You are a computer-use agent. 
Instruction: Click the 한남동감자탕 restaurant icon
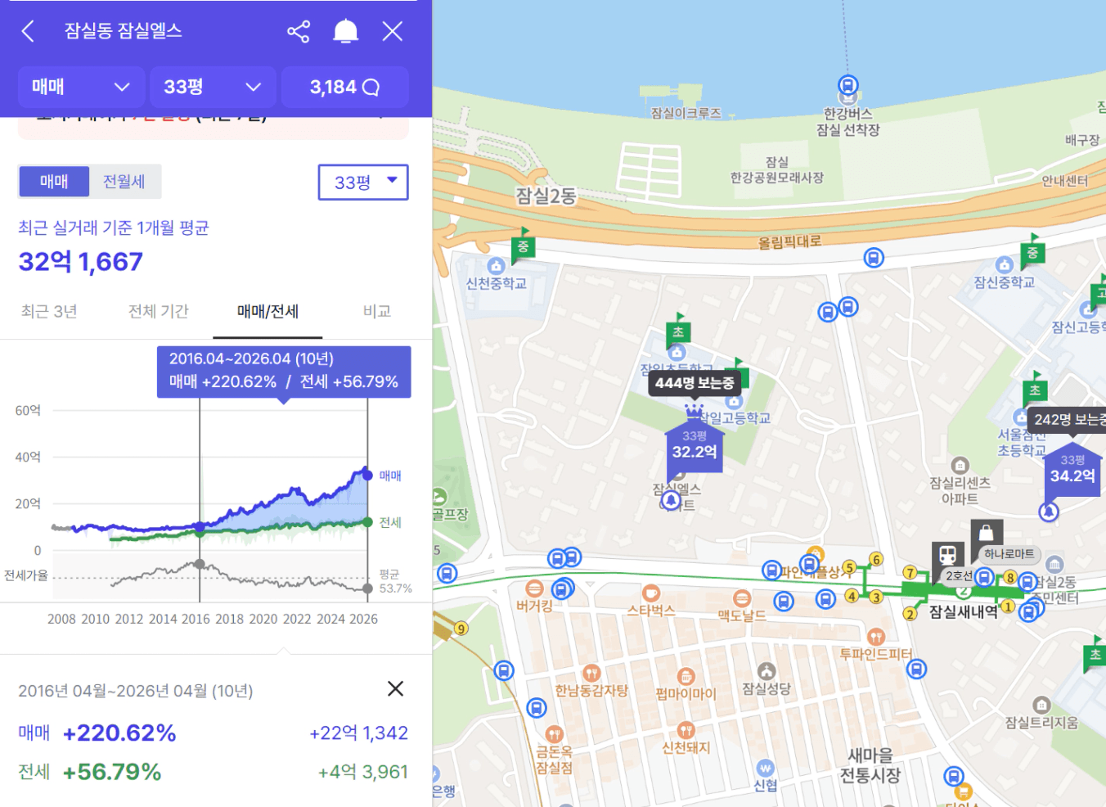591,673
